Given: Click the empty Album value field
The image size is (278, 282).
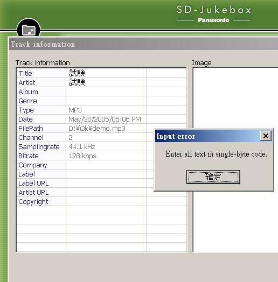Looking at the screenshot, I should 106,91.
